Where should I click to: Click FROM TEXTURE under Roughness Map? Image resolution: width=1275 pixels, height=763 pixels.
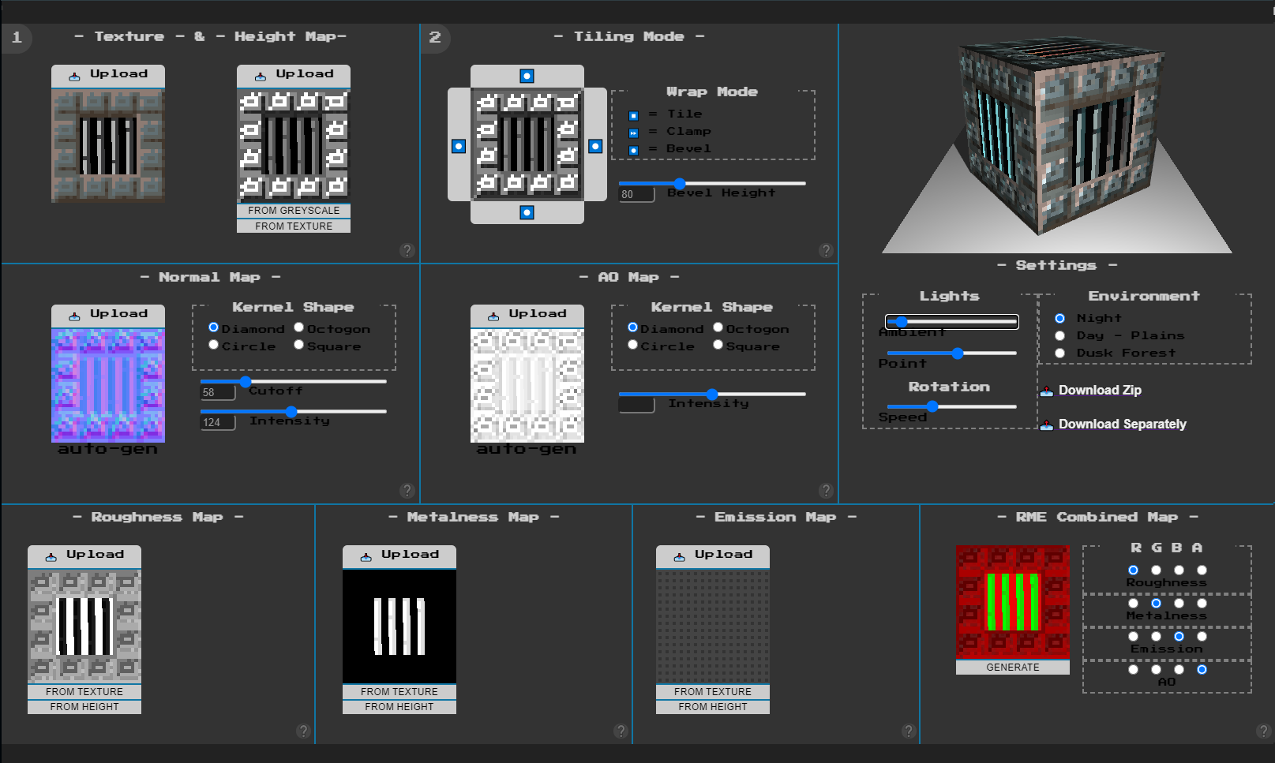84,692
